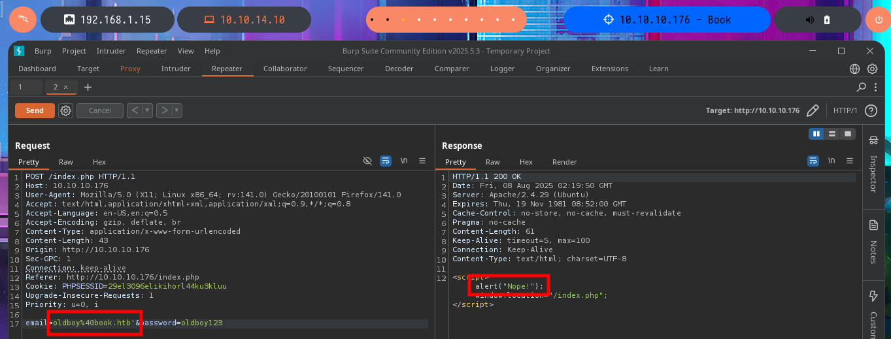Image resolution: width=891 pixels, height=339 pixels.
Task: Switch to the Extensions tab
Action: tap(610, 69)
